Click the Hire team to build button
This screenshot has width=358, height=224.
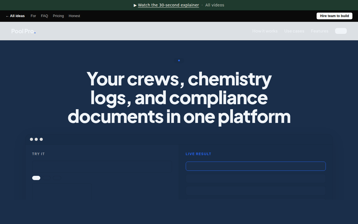335,16
